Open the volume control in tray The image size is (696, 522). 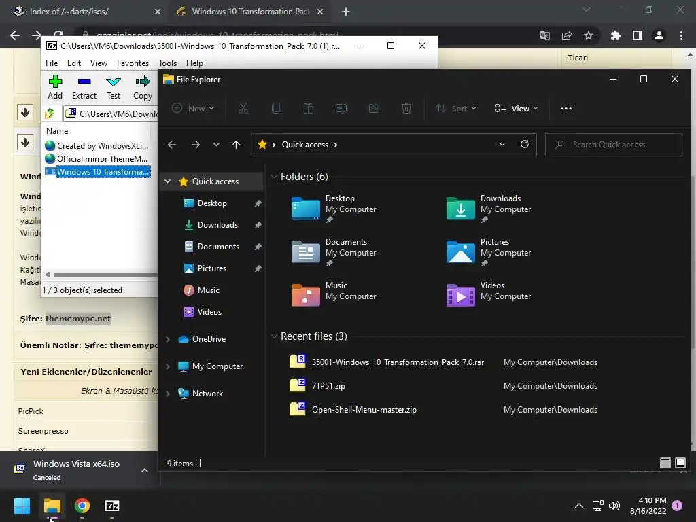pyautogui.click(x=614, y=506)
